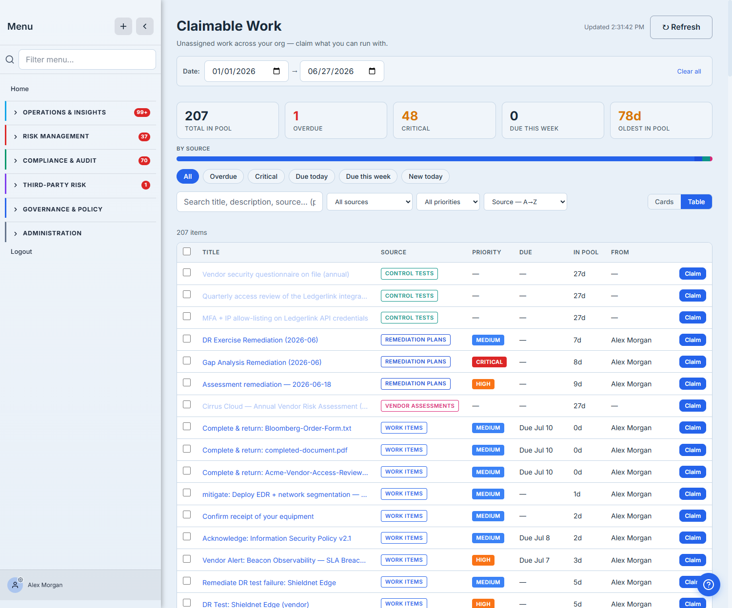Sort by the IN POOL column header
This screenshot has width=732, height=608.
tap(586, 252)
